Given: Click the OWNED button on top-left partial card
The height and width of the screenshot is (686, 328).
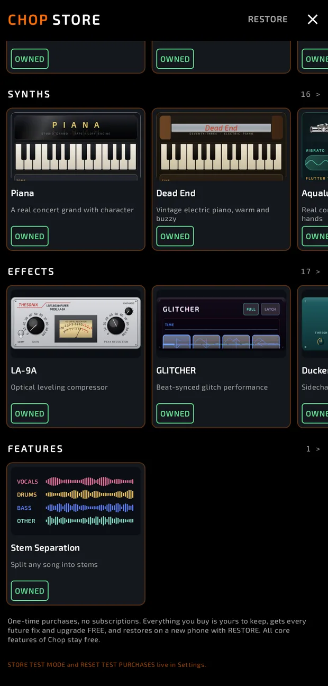Looking at the screenshot, I should pyautogui.click(x=30, y=59).
